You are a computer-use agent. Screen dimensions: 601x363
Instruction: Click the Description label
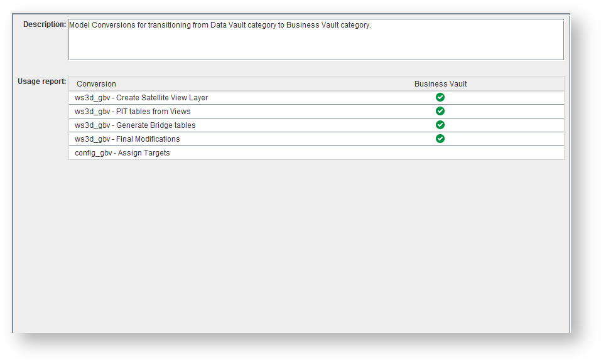[45, 24]
